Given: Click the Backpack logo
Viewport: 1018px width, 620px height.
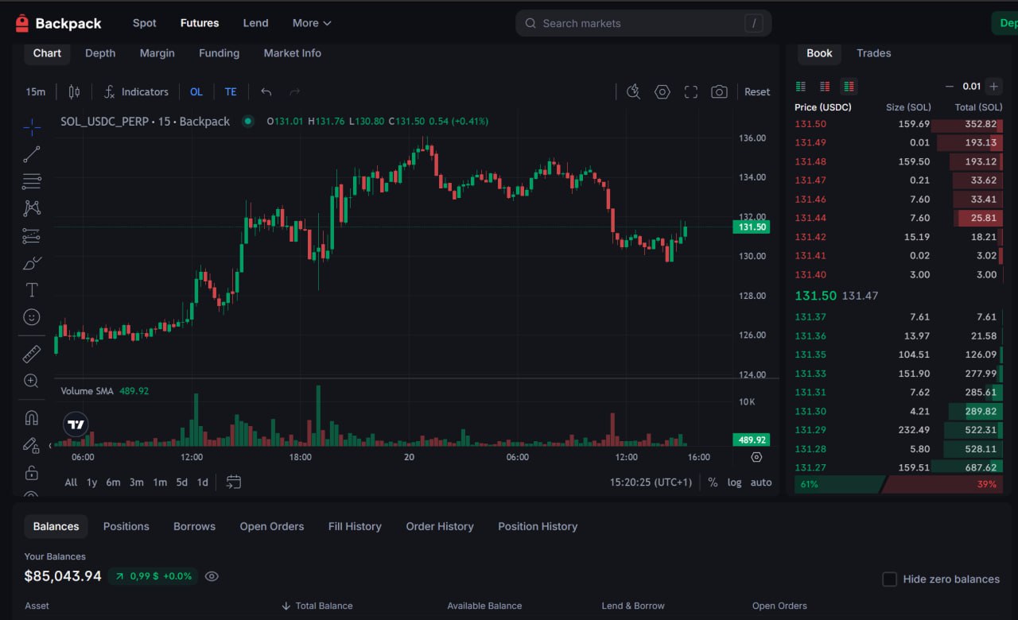Looking at the screenshot, I should (58, 23).
